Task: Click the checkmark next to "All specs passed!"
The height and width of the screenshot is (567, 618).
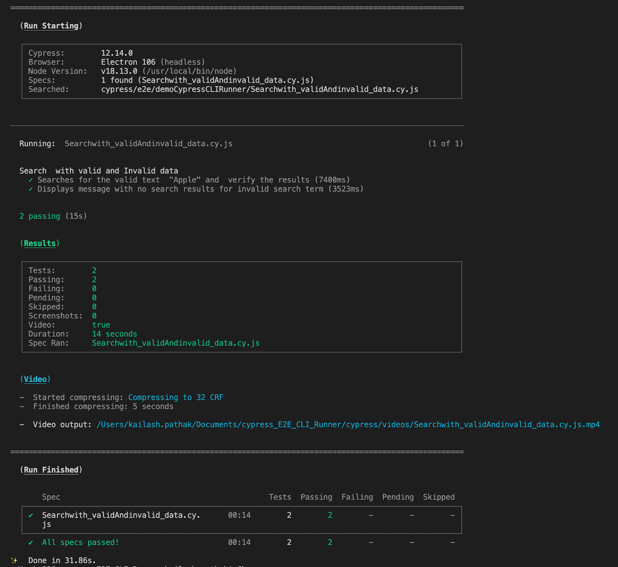Action: [x=31, y=543]
